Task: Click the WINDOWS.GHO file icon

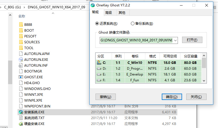Action: 21,89
